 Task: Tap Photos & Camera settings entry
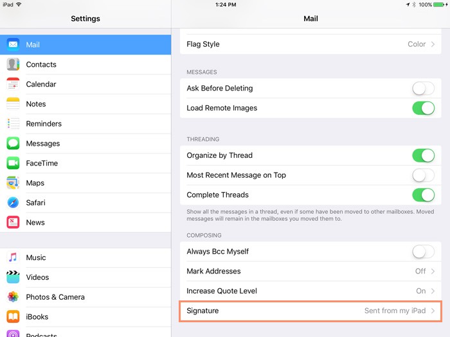(55, 297)
